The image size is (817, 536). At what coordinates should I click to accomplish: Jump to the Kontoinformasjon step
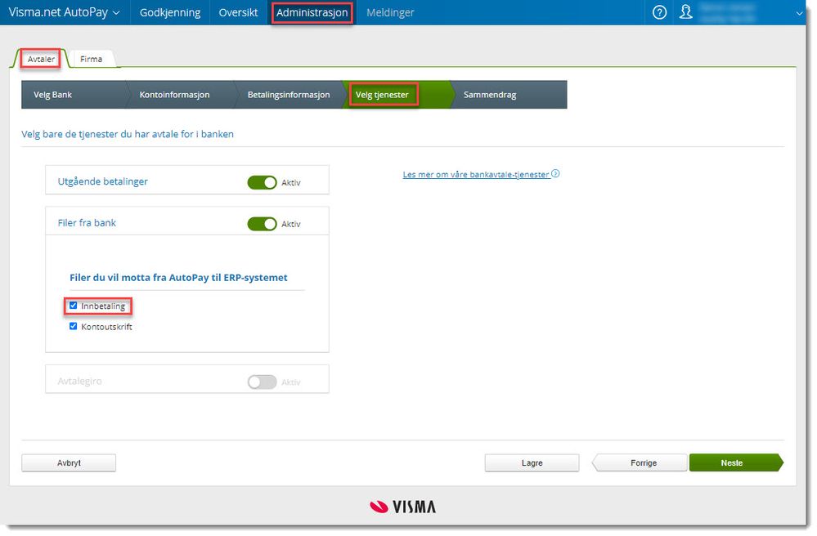point(180,95)
